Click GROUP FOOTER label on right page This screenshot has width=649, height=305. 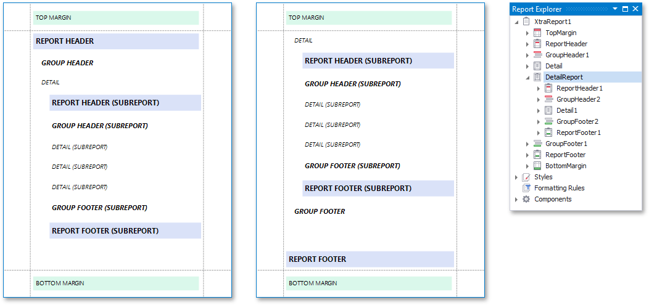(320, 211)
